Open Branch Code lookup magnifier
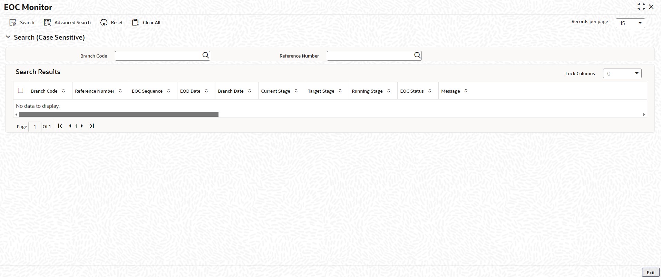 [206, 55]
